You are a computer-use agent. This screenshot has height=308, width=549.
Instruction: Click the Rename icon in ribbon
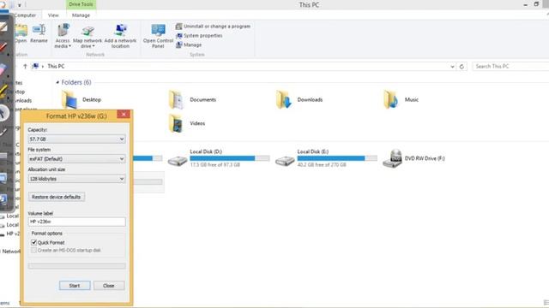point(39,30)
